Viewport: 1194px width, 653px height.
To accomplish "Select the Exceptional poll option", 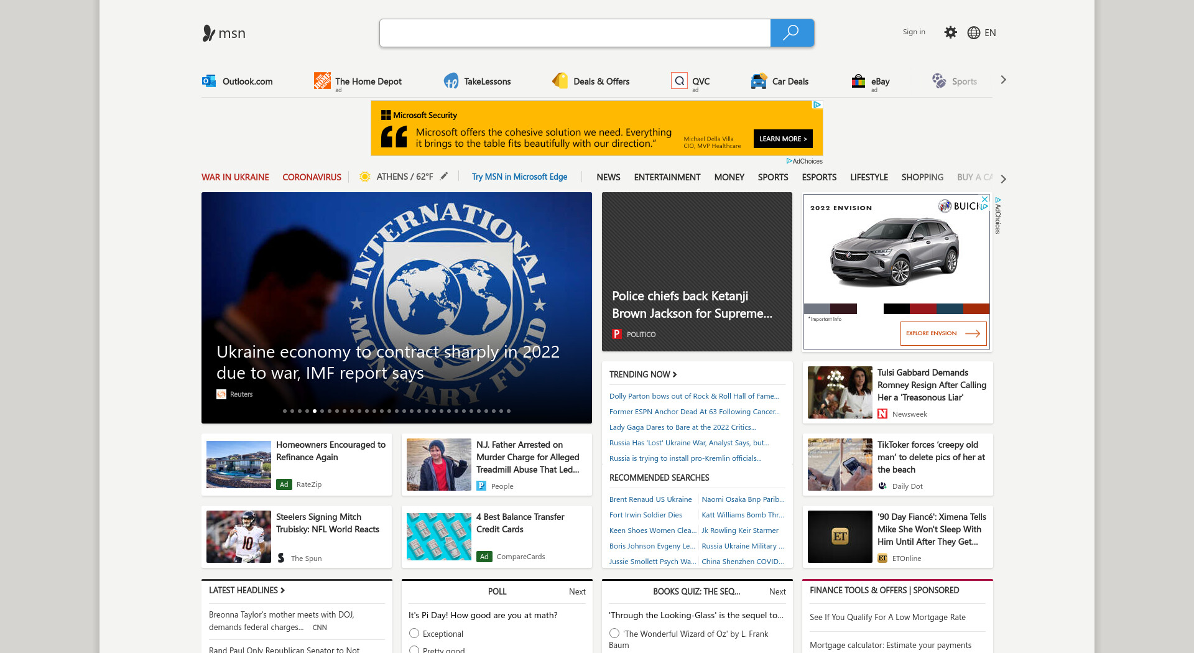I will 414,633.
